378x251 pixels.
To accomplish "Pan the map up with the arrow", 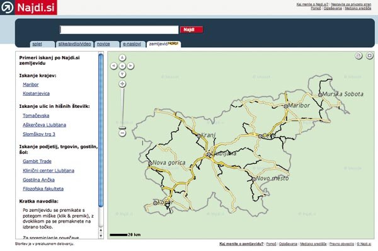I will [x=122, y=57].
